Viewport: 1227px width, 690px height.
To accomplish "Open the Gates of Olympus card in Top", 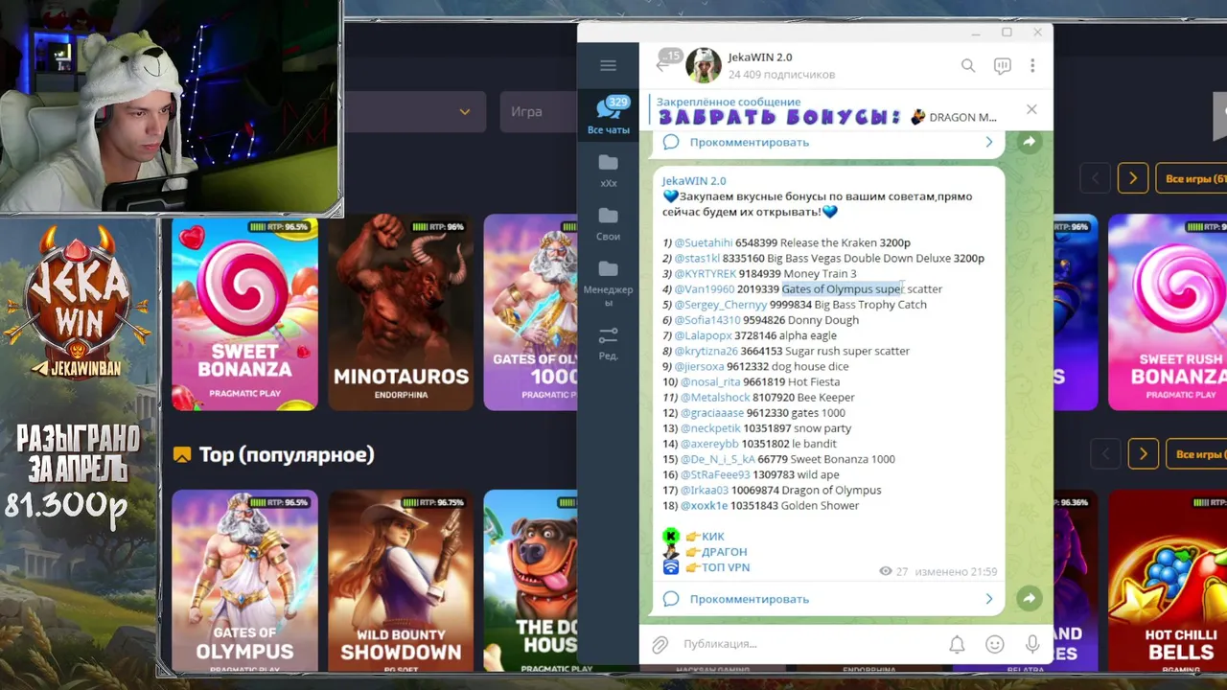I will pos(244,581).
